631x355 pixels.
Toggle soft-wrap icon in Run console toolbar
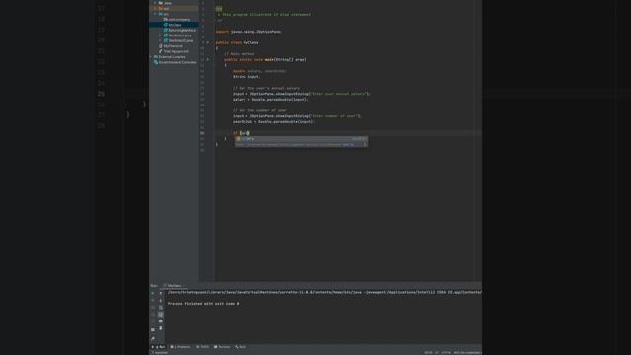pyautogui.click(x=161, y=308)
